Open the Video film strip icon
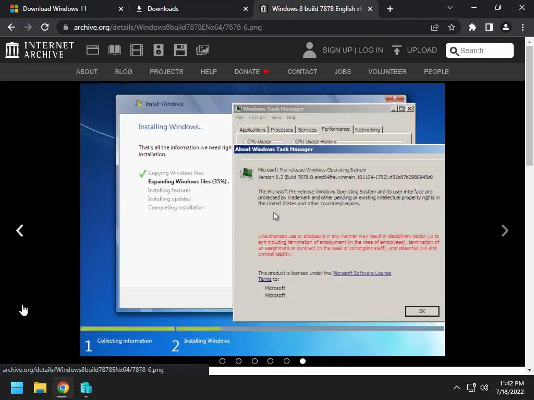Screen dimensions: 534x400 tap(137, 50)
